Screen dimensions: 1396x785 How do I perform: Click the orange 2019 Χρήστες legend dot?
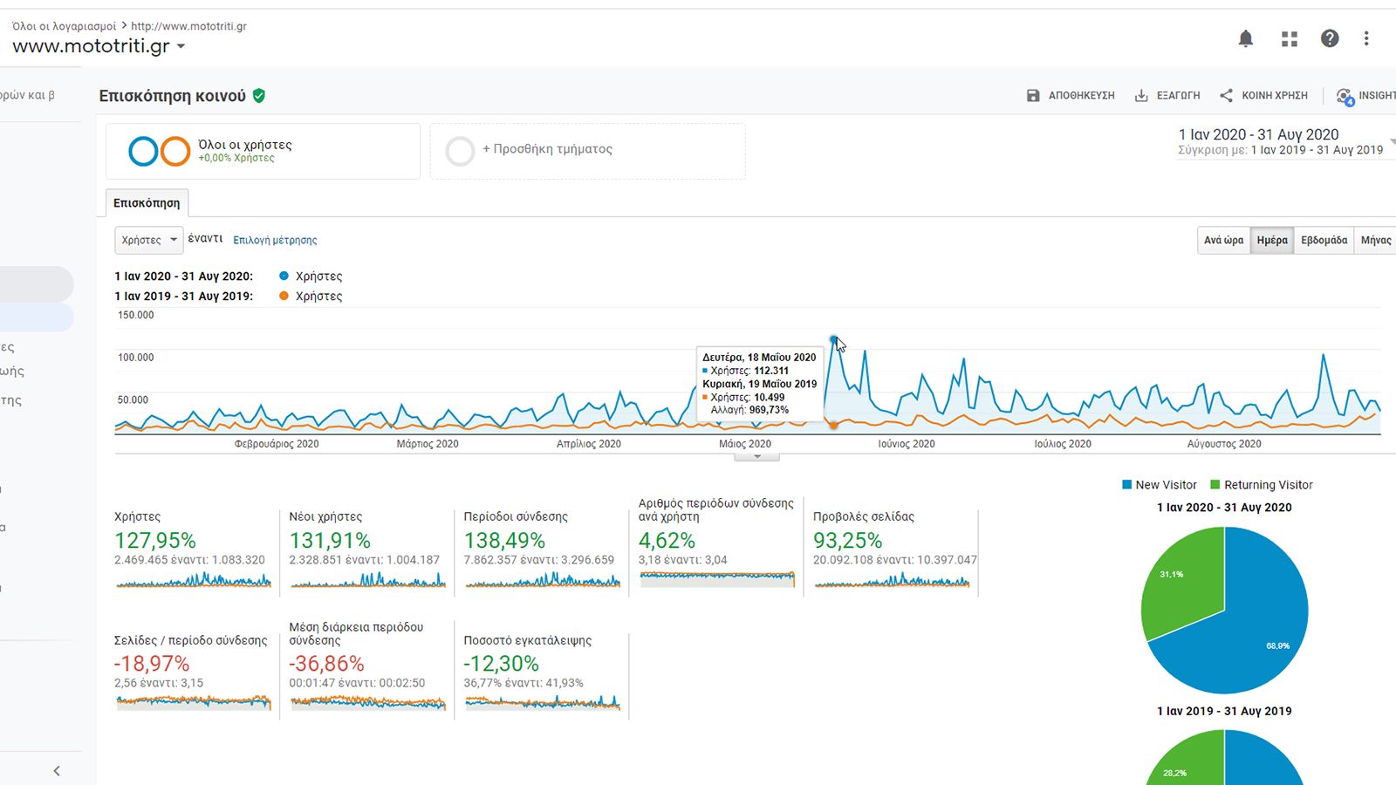click(x=284, y=296)
